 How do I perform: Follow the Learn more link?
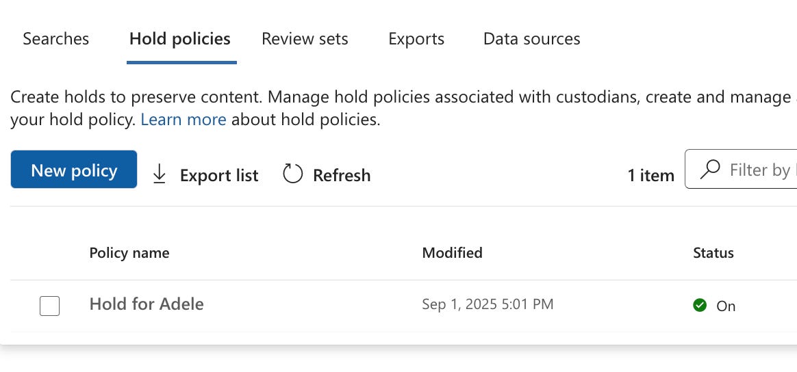(x=184, y=120)
